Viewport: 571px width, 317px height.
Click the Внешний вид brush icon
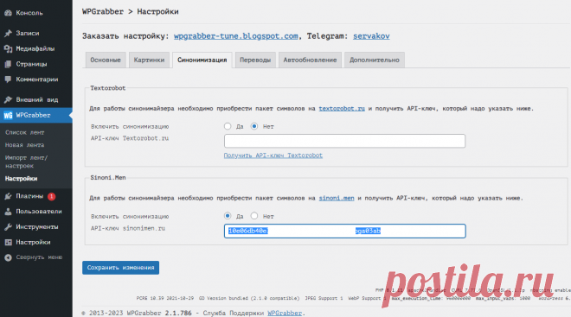pyautogui.click(x=8, y=99)
